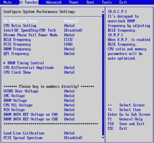Select the Ai Overclock Tuner label
Image resolution: width=154 pixels, height=143 pixels.
(21, 21)
